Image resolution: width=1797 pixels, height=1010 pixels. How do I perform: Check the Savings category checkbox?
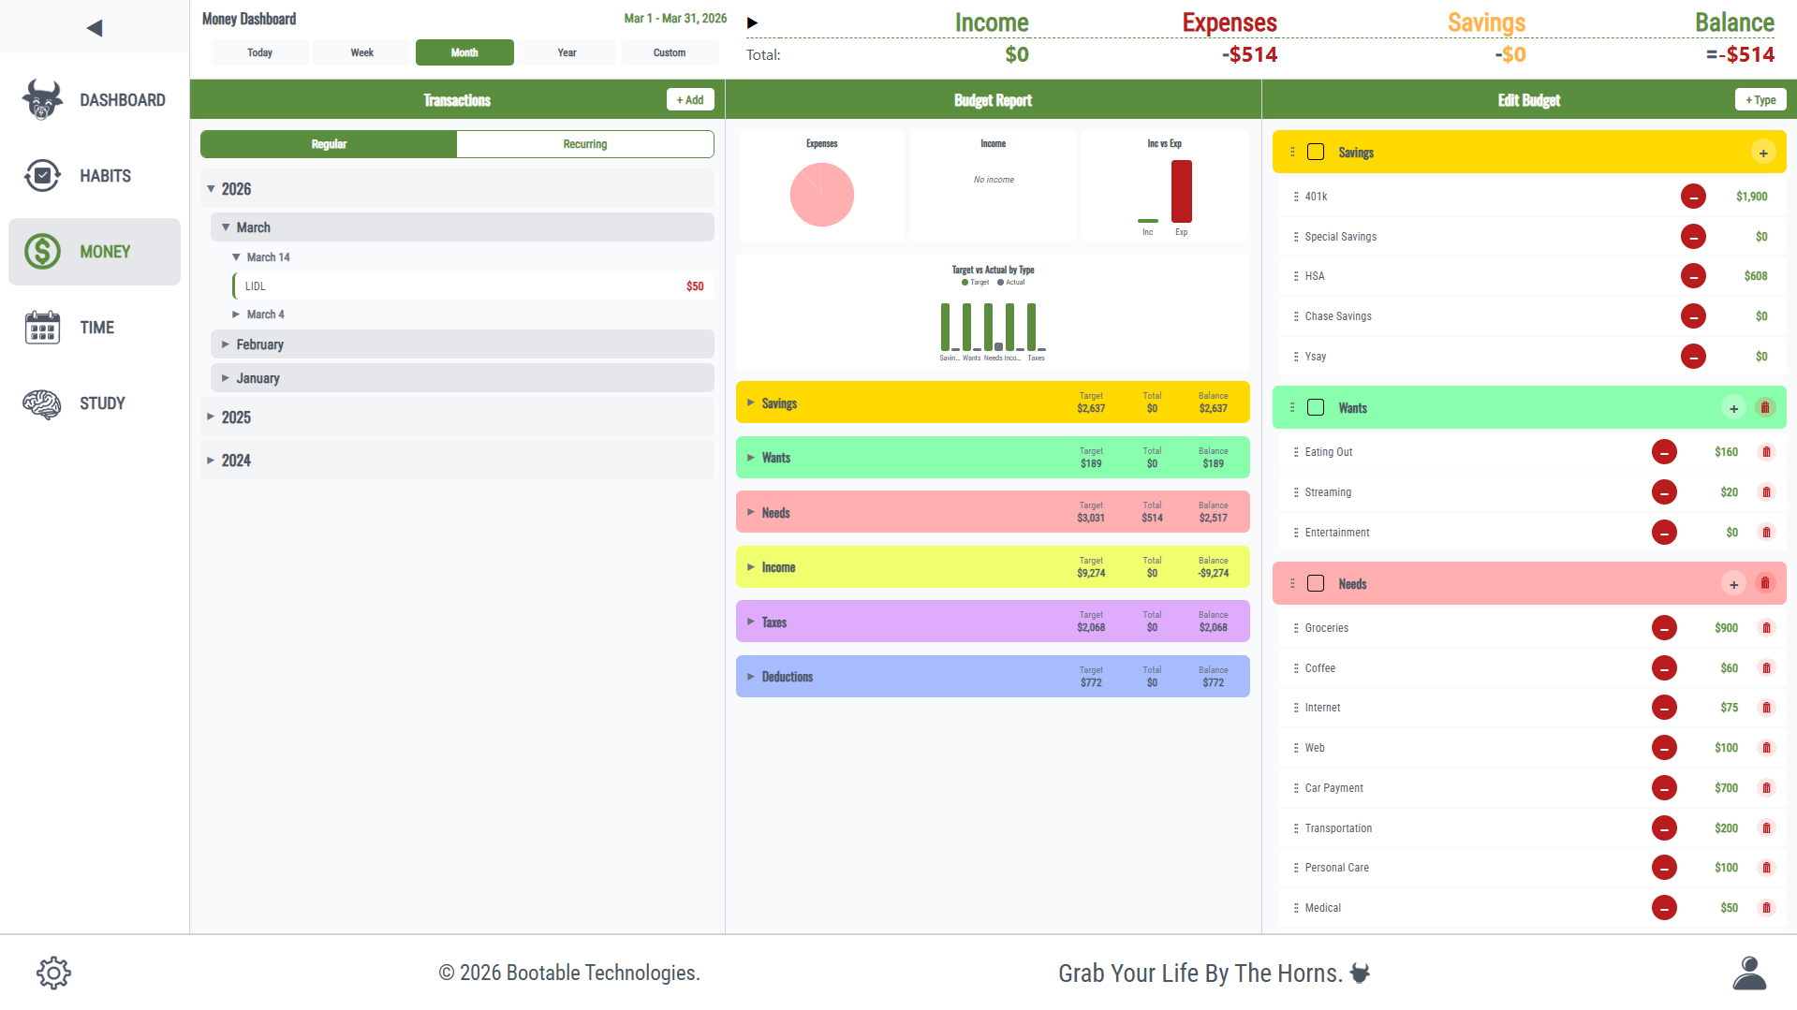(x=1315, y=153)
